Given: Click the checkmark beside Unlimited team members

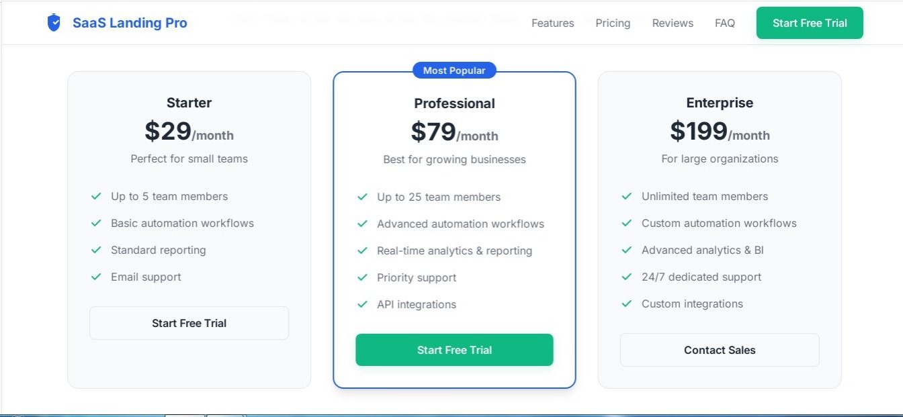Looking at the screenshot, I should click(627, 196).
